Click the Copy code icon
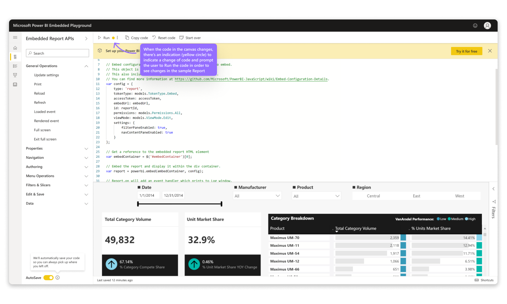The image size is (507, 304). pyautogui.click(x=127, y=38)
